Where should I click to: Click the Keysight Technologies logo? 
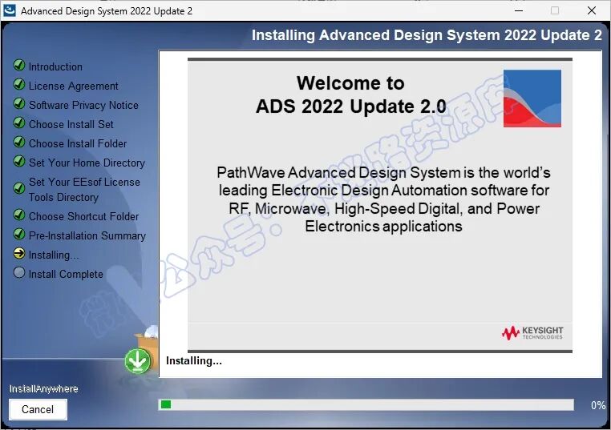pyautogui.click(x=532, y=333)
